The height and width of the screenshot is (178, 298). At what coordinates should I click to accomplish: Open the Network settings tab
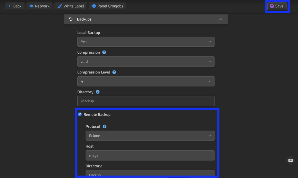pyautogui.click(x=39, y=6)
